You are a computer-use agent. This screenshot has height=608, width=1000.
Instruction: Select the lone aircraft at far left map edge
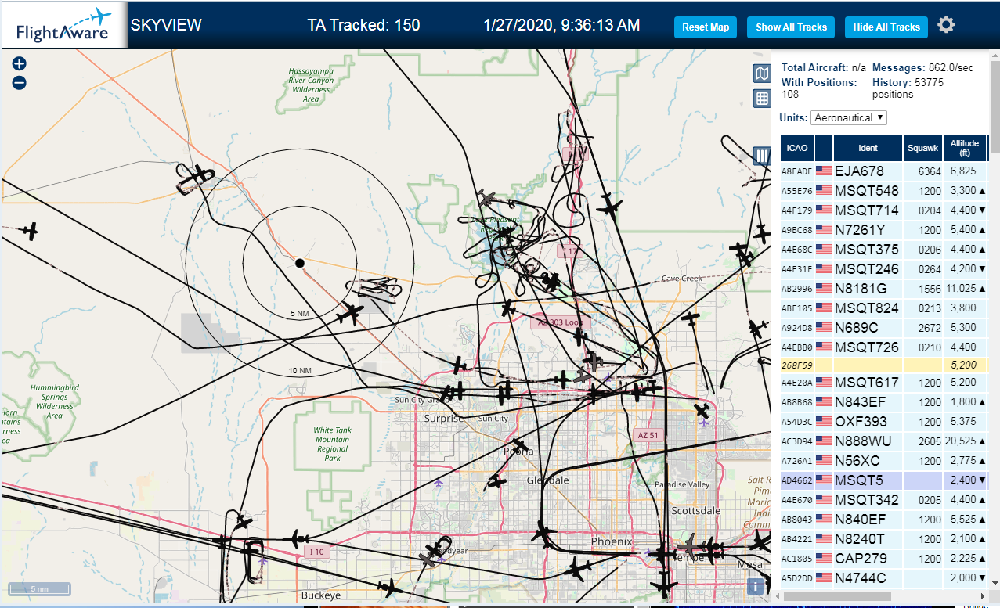coord(31,231)
